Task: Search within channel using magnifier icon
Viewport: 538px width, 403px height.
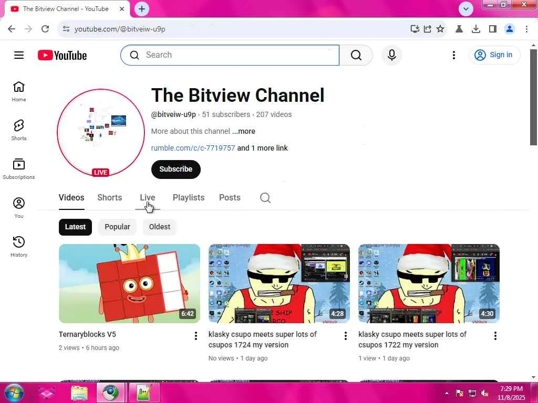Action: [265, 198]
